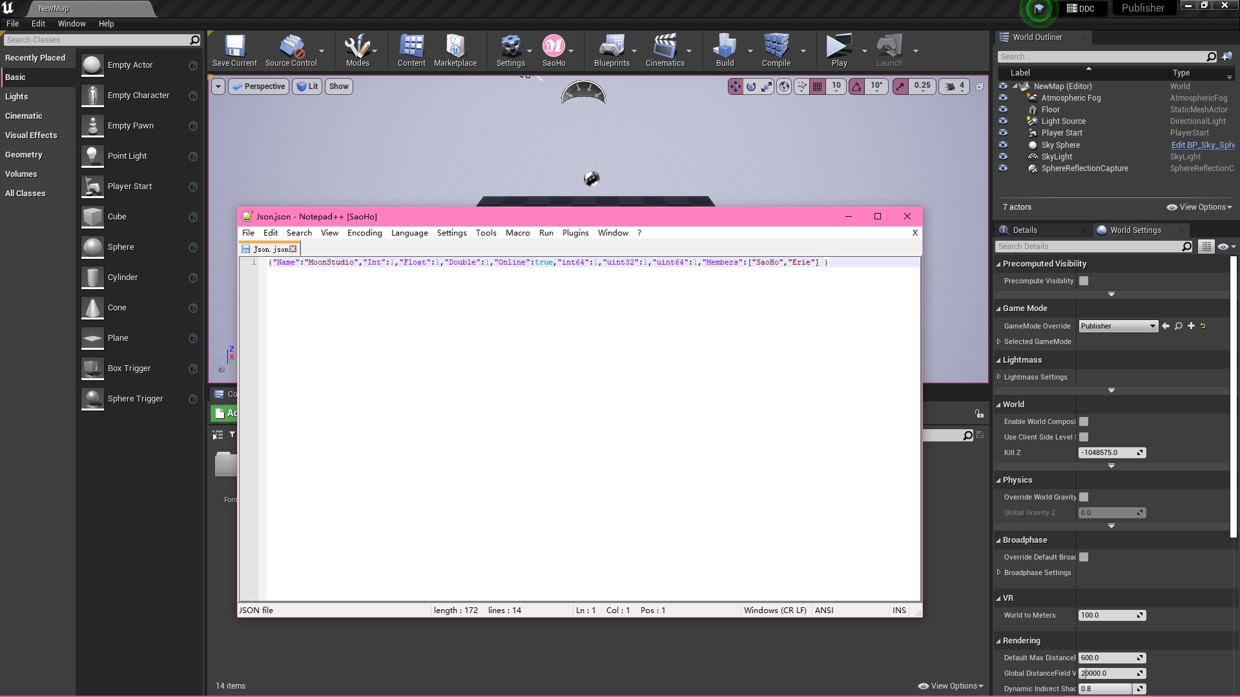Open the Encoding menu in Notepad++
1240x697 pixels.
(x=364, y=233)
